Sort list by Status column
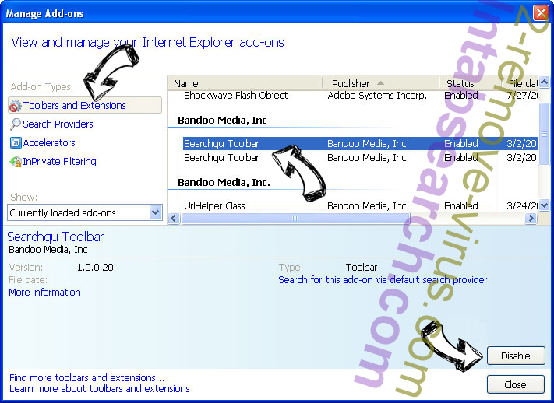The width and height of the screenshot is (554, 403). pyautogui.click(x=471, y=84)
